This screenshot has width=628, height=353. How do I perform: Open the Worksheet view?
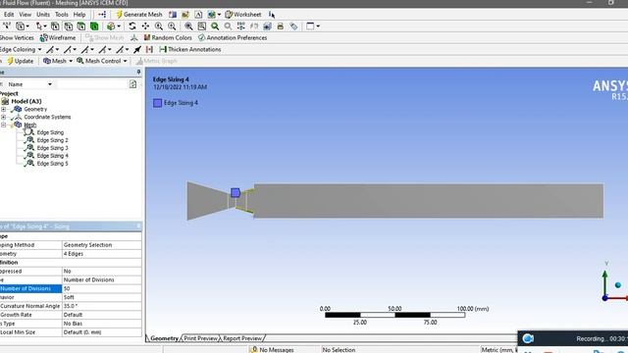pyautogui.click(x=243, y=15)
